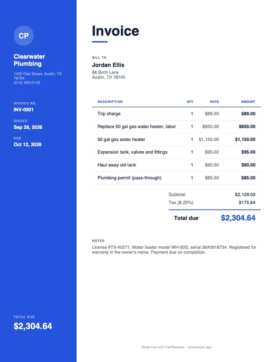Click the bold $85.00 permit amount
The image size is (279, 362).
[x=248, y=178]
